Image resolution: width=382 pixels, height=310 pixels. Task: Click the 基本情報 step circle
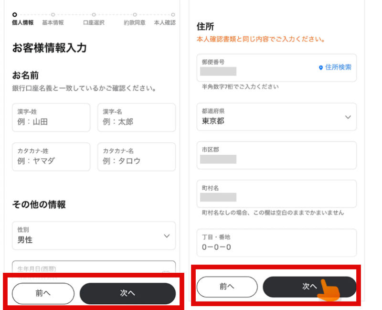point(53,15)
